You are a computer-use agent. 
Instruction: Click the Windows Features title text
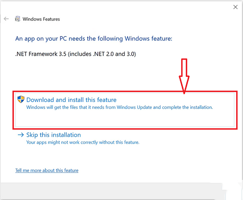click(x=41, y=19)
